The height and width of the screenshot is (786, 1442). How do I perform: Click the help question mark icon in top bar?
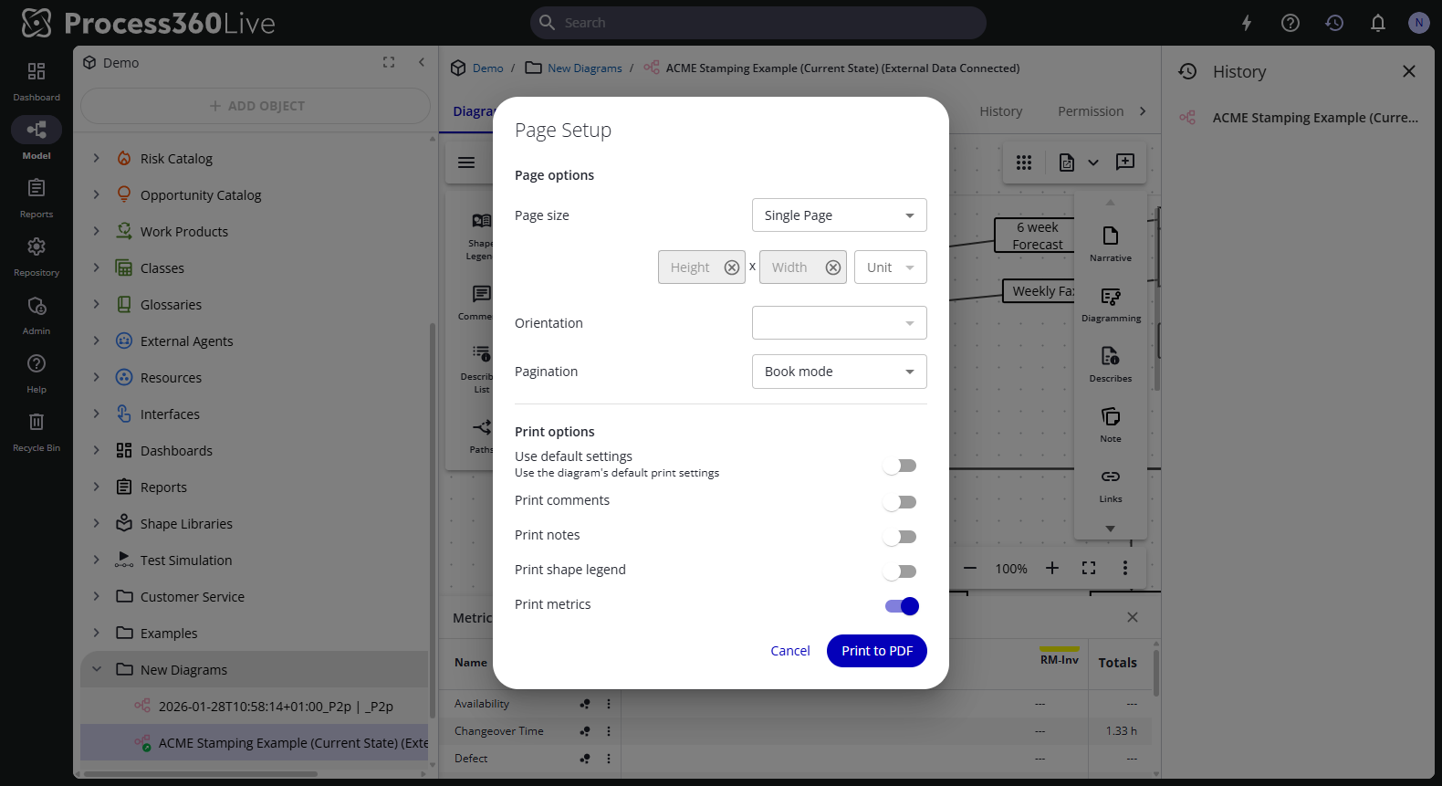(x=1290, y=23)
